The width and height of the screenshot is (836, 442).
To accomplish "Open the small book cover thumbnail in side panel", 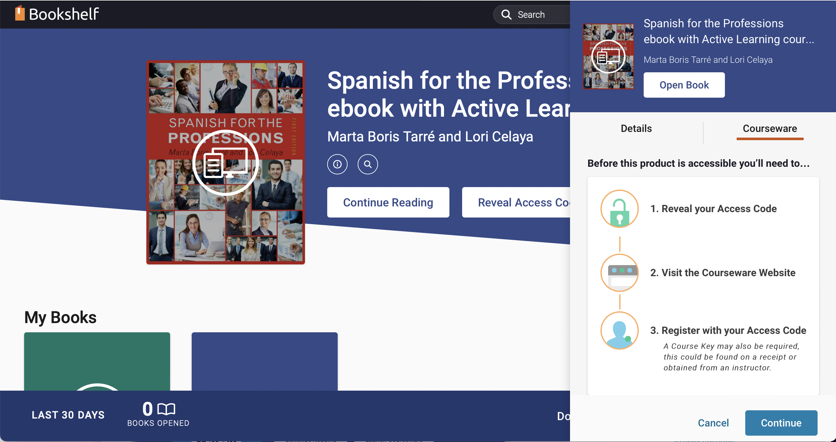I will (608, 56).
